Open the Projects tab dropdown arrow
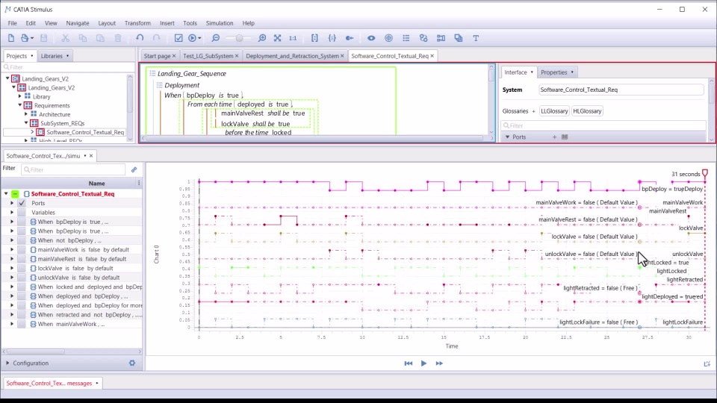This screenshot has height=403, width=717. tap(31, 56)
